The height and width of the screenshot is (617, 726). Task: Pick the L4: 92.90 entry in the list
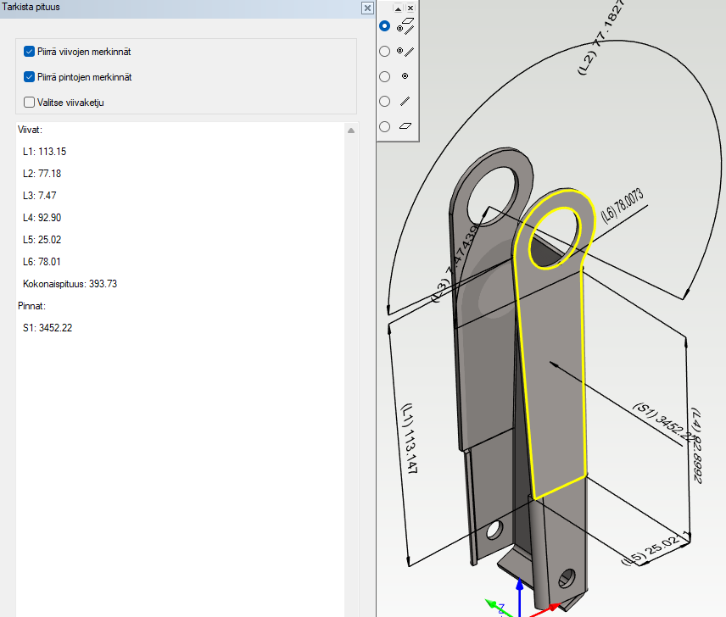(x=44, y=218)
